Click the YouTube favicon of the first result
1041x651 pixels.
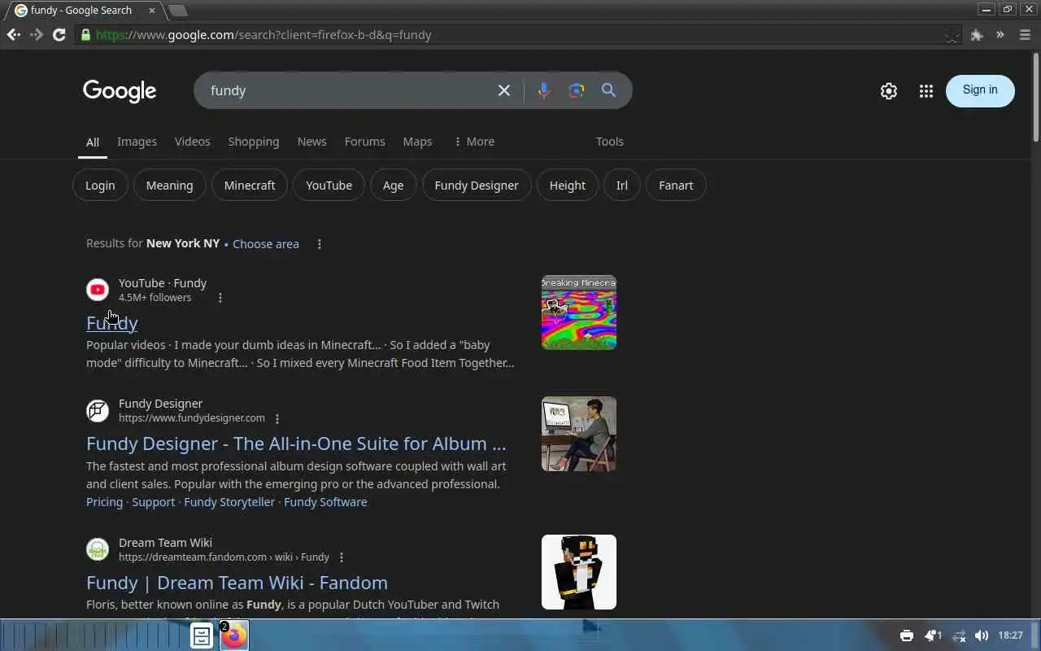(98, 290)
